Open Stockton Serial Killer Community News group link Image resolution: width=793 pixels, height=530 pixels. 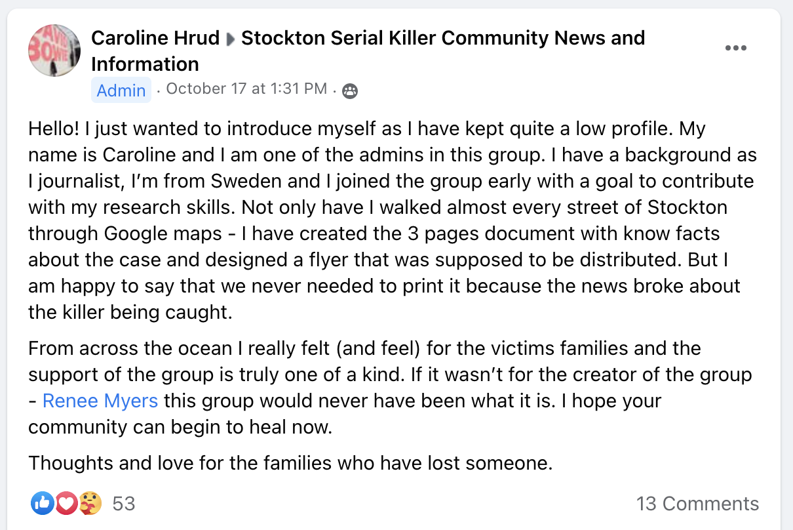(443, 38)
